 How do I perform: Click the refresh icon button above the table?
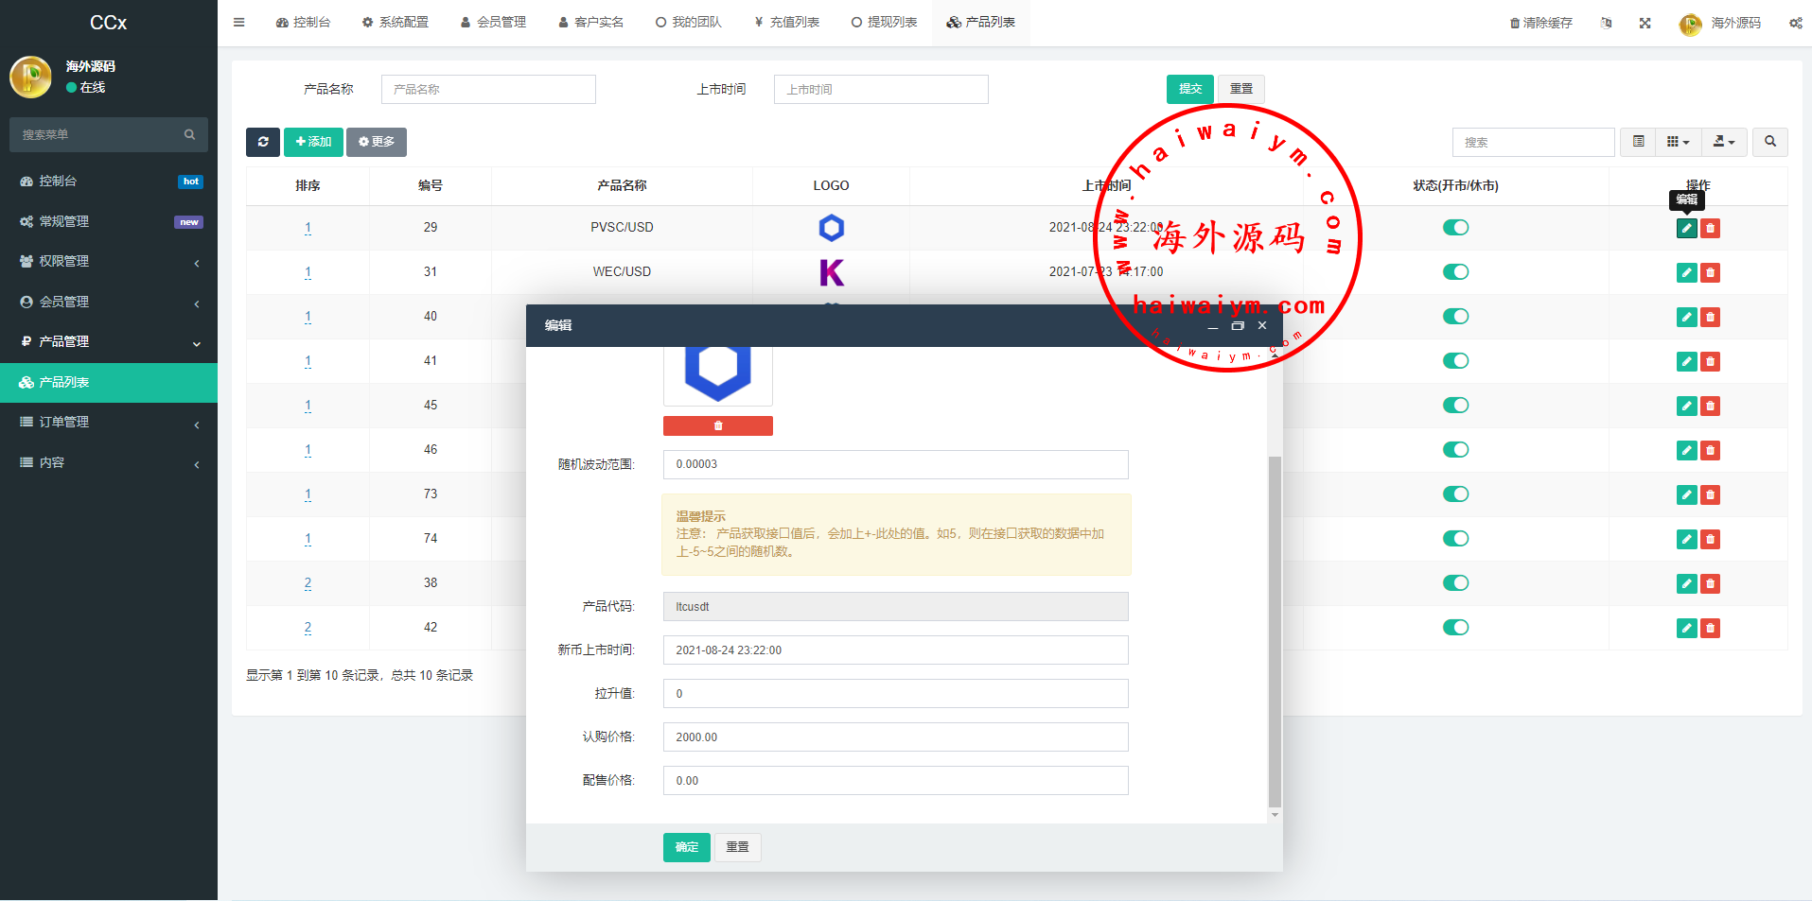[x=263, y=142]
